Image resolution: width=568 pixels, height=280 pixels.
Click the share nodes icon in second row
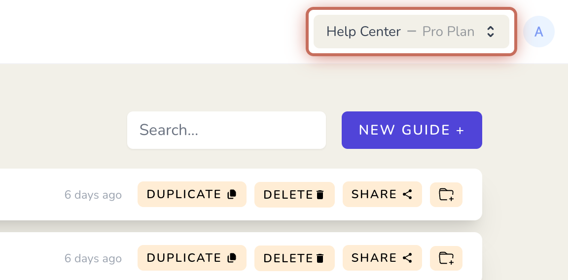[408, 258]
